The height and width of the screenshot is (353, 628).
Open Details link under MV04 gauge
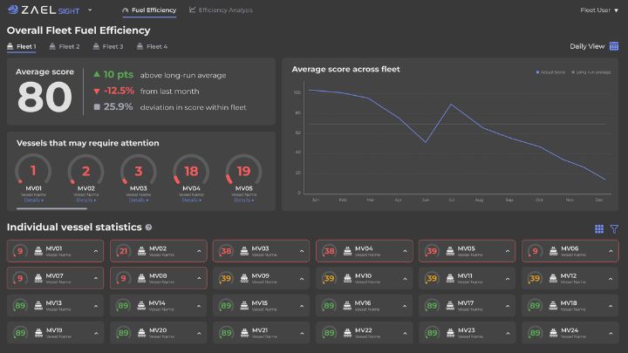point(191,200)
